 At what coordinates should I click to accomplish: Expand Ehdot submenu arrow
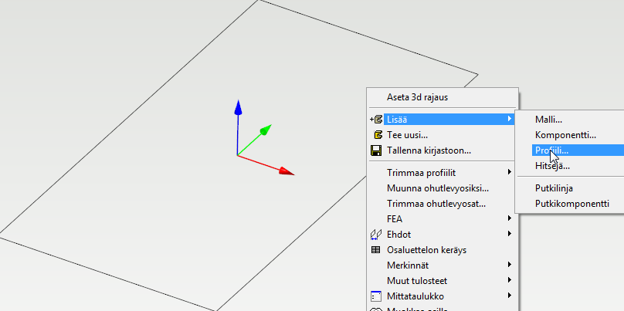pyautogui.click(x=510, y=234)
